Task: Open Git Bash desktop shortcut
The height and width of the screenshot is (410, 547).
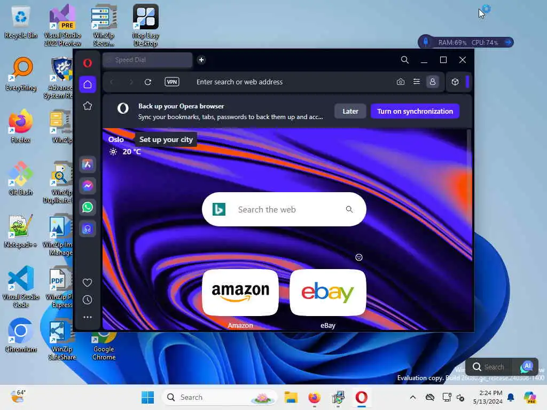Action: point(21,179)
